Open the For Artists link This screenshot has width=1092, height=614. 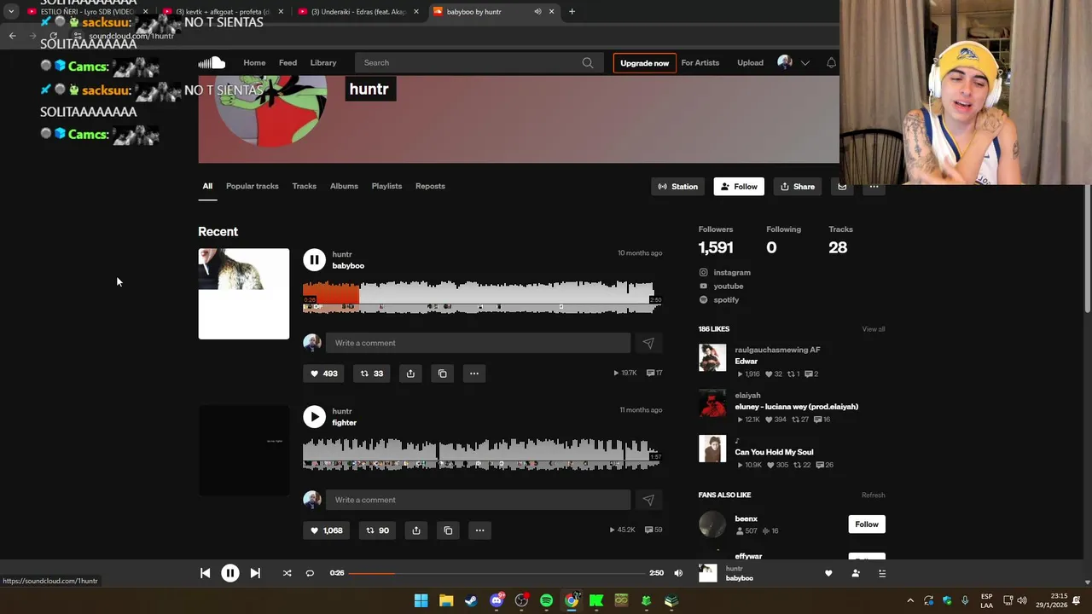700,62
